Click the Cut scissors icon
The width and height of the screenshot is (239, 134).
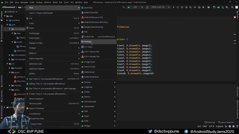[27, 18]
